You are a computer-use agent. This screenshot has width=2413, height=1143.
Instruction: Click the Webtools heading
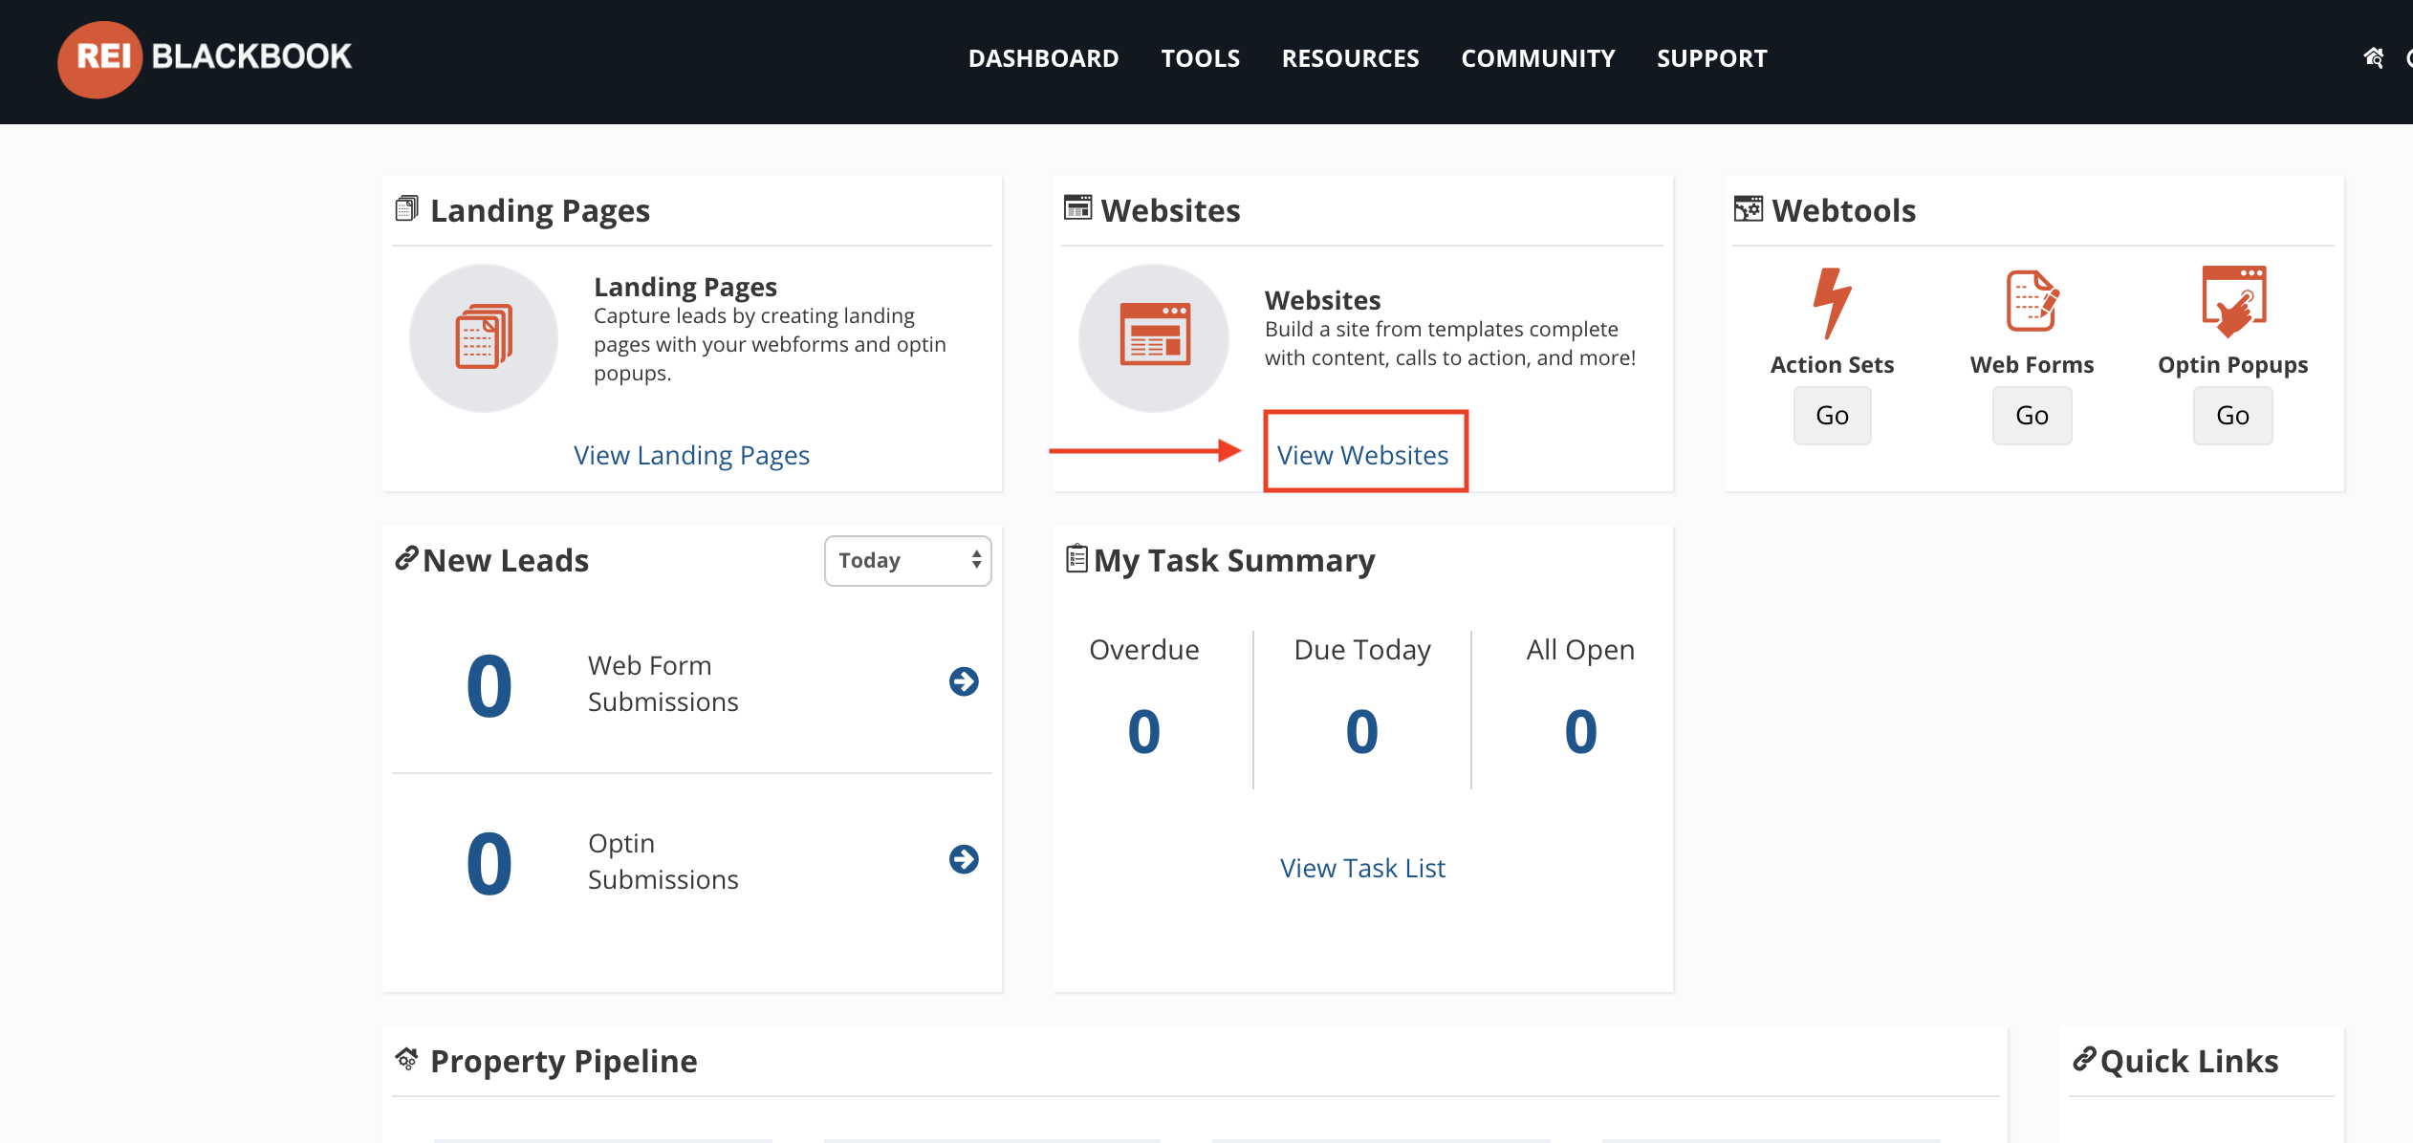point(1843,210)
